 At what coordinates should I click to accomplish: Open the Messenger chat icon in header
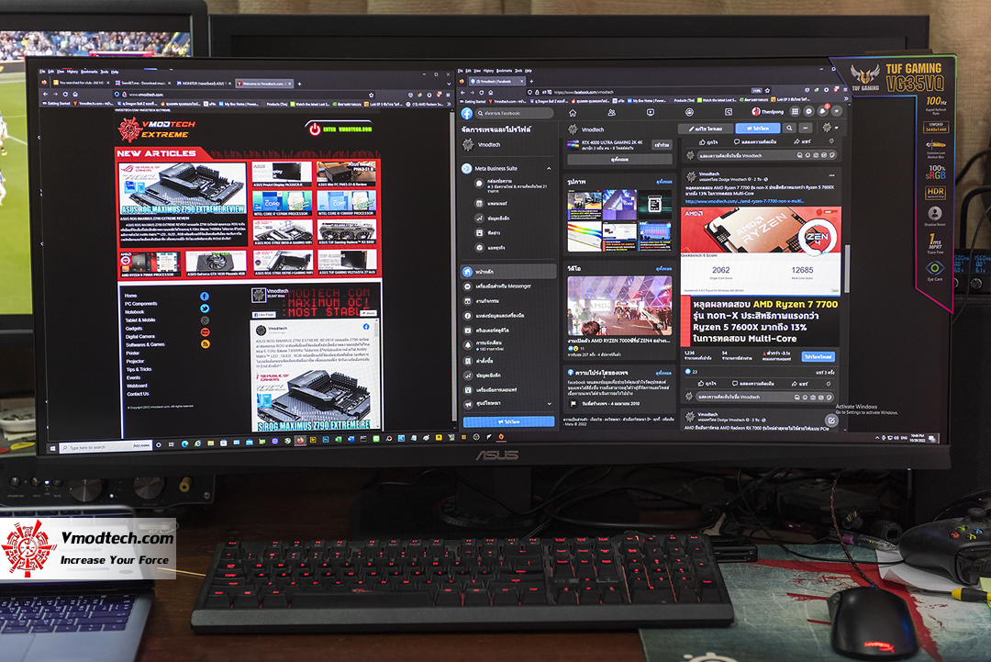(x=809, y=111)
